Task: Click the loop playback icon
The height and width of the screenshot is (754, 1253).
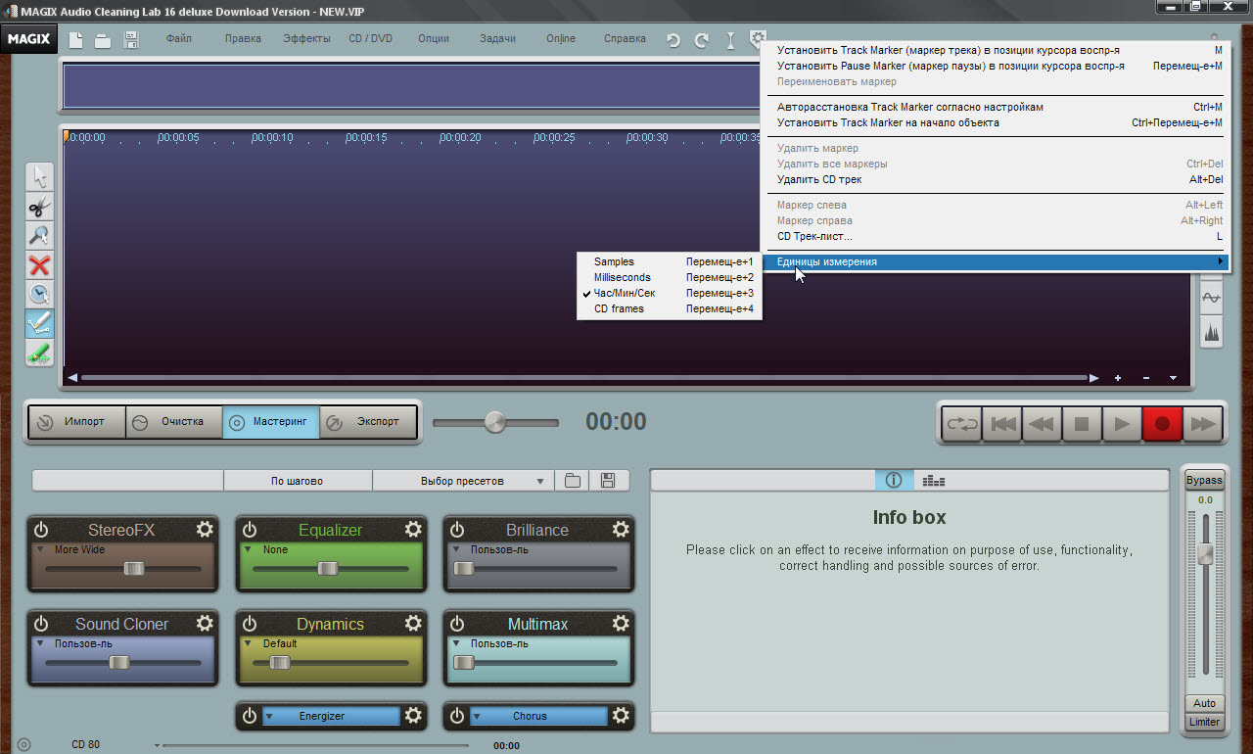Action: pos(961,424)
